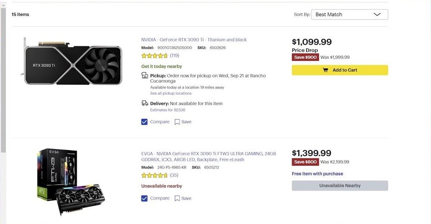Click See all pickup locations link
The image size is (431, 224).
point(171,93)
